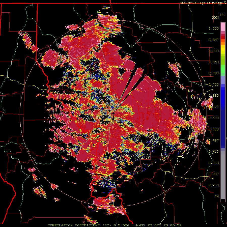Select the 1.000 legend value
The height and width of the screenshot is (227, 227).
pos(214,28)
